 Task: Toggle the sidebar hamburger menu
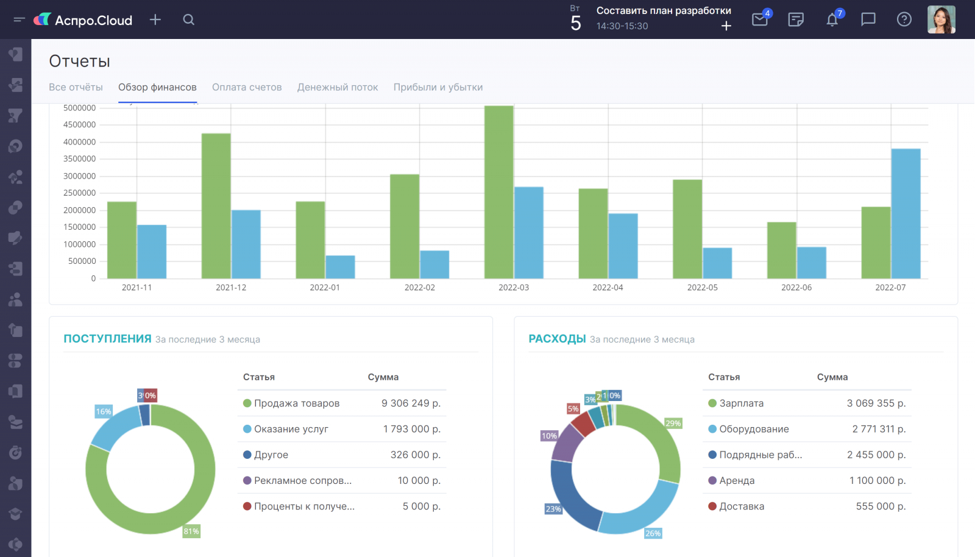[19, 20]
